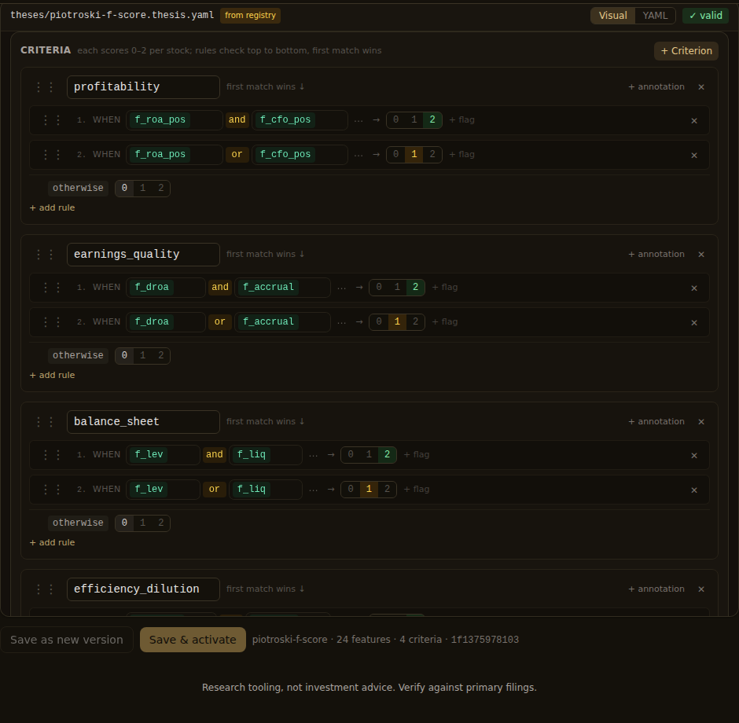739x723 pixels.
Task: Grab the drag handle of the profitability criterion
Action: (45, 87)
